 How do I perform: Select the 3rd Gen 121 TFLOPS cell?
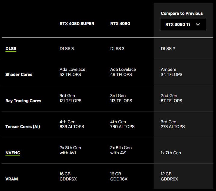click(x=70, y=98)
